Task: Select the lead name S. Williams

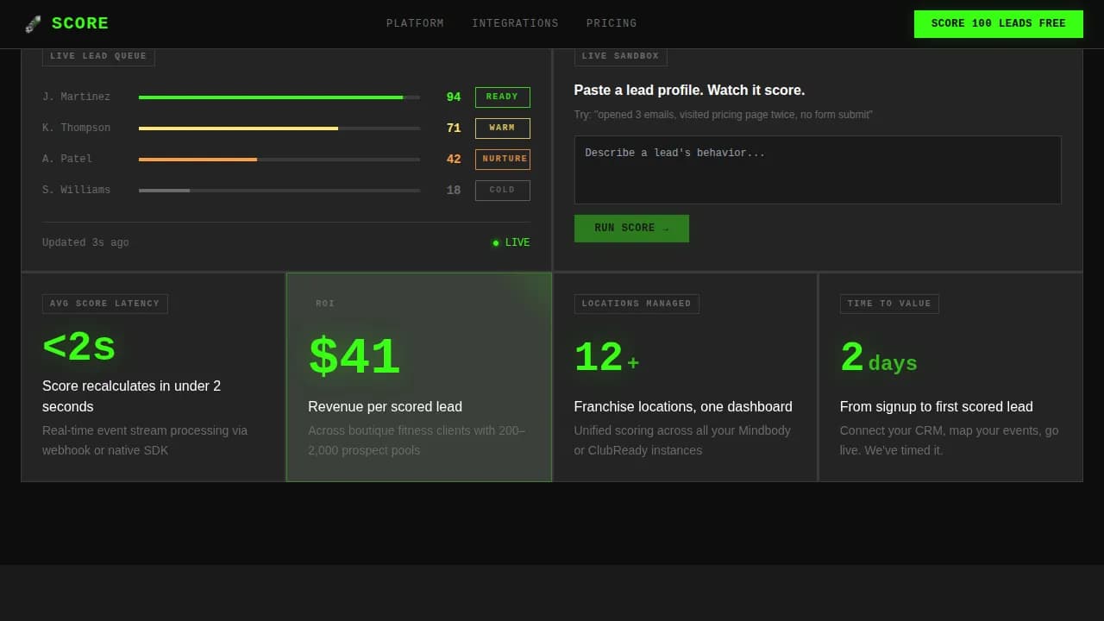Action: pyautogui.click(x=76, y=190)
